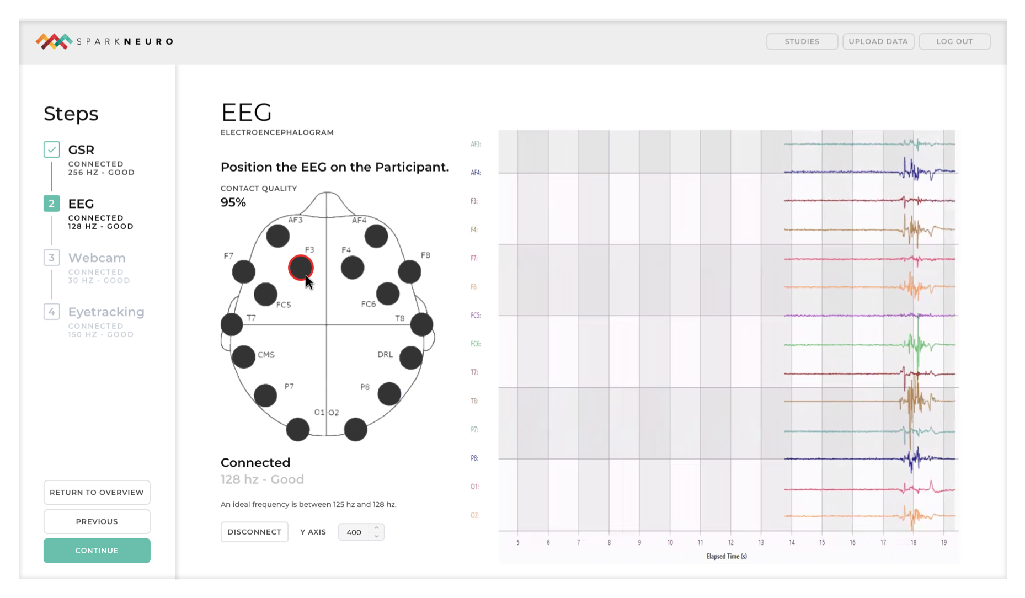Decrease Y axis value with down arrow
Screen dimensions: 1025x598
377,536
